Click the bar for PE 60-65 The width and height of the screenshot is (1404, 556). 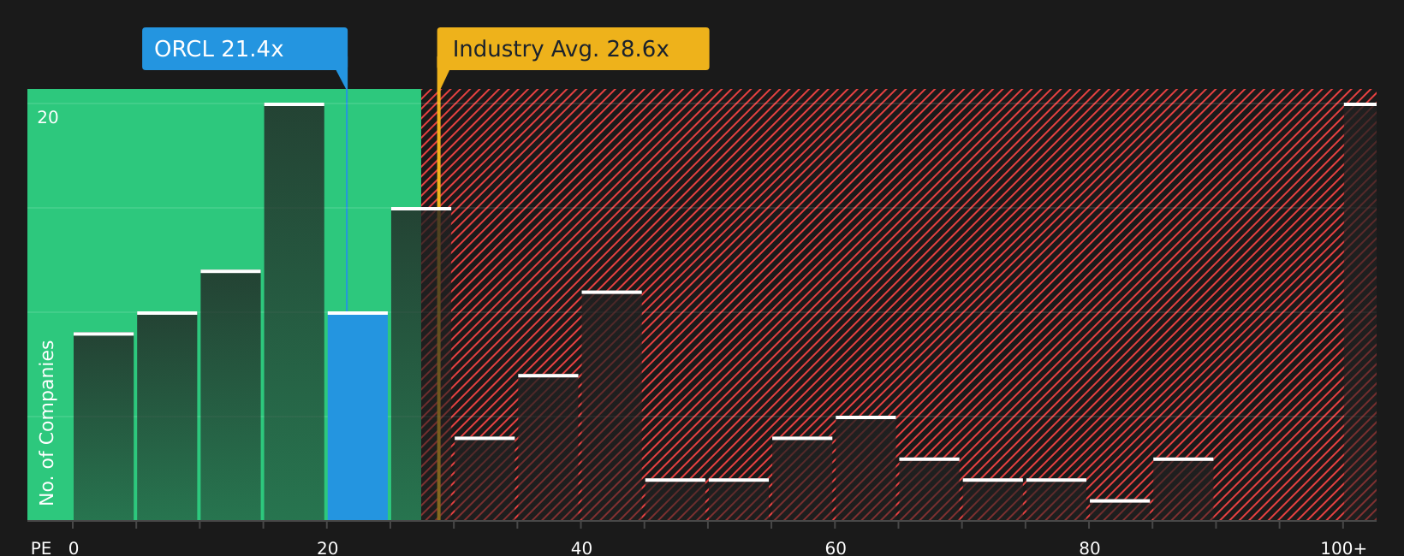(866, 468)
